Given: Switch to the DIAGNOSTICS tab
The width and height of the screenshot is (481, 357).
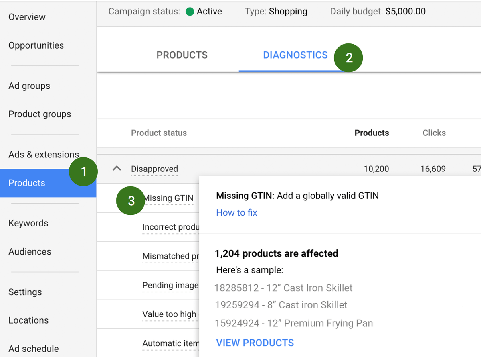Looking at the screenshot, I should pyautogui.click(x=295, y=55).
